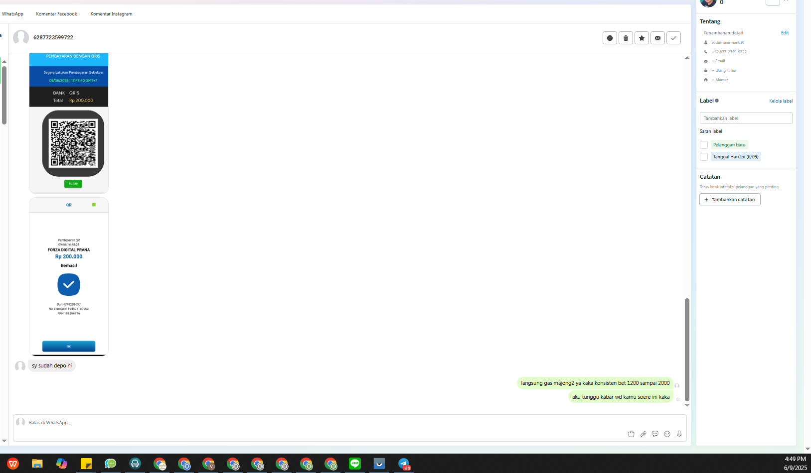Launch Copilot from the taskbar
Viewport: 811px width, 473px height.
click(x=62, y=464)
